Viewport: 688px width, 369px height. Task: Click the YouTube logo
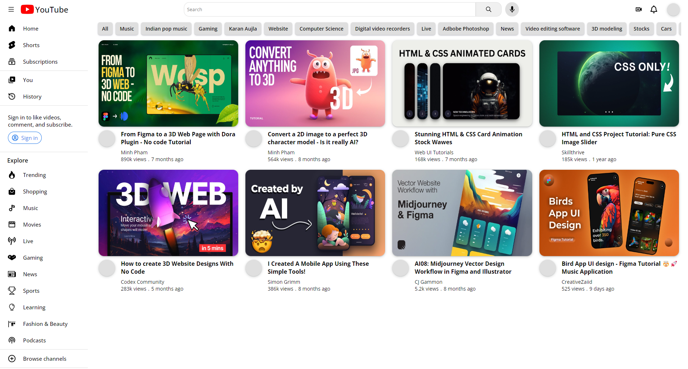pos(44,9)
